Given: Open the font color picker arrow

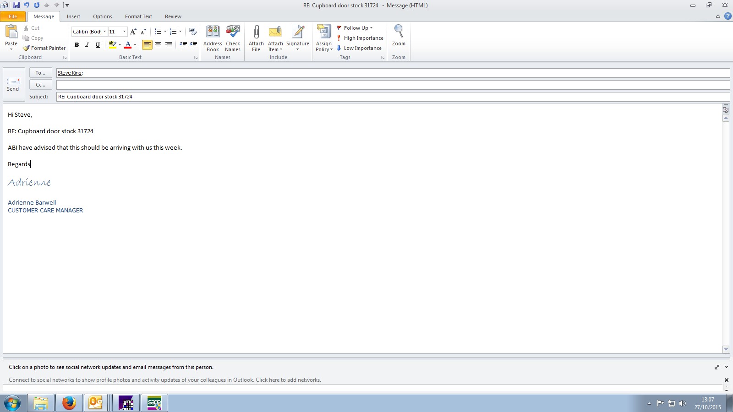Looking at the screenshot, I should [135, 45].
